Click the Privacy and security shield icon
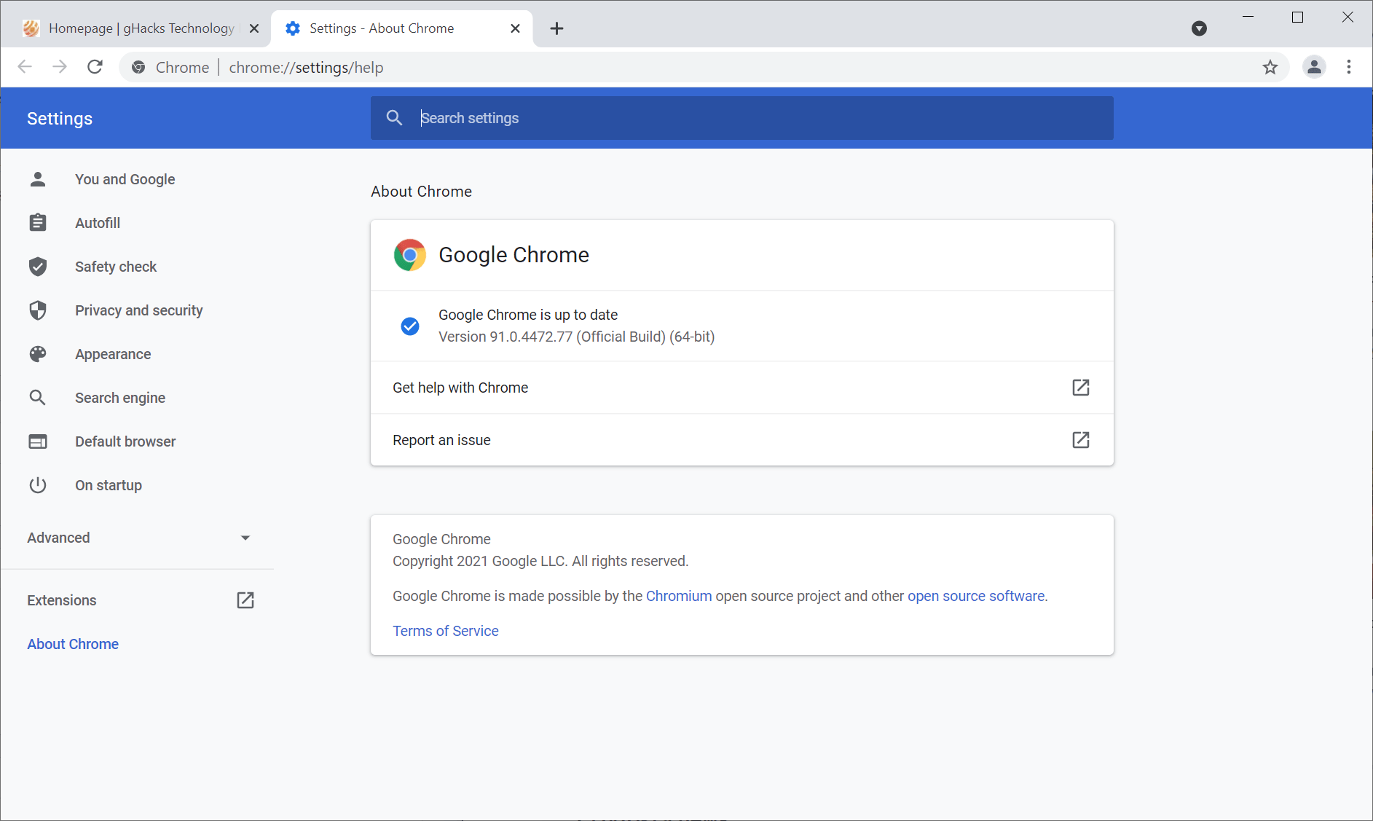Viewport: 1373px width, 821px height. 38,310
